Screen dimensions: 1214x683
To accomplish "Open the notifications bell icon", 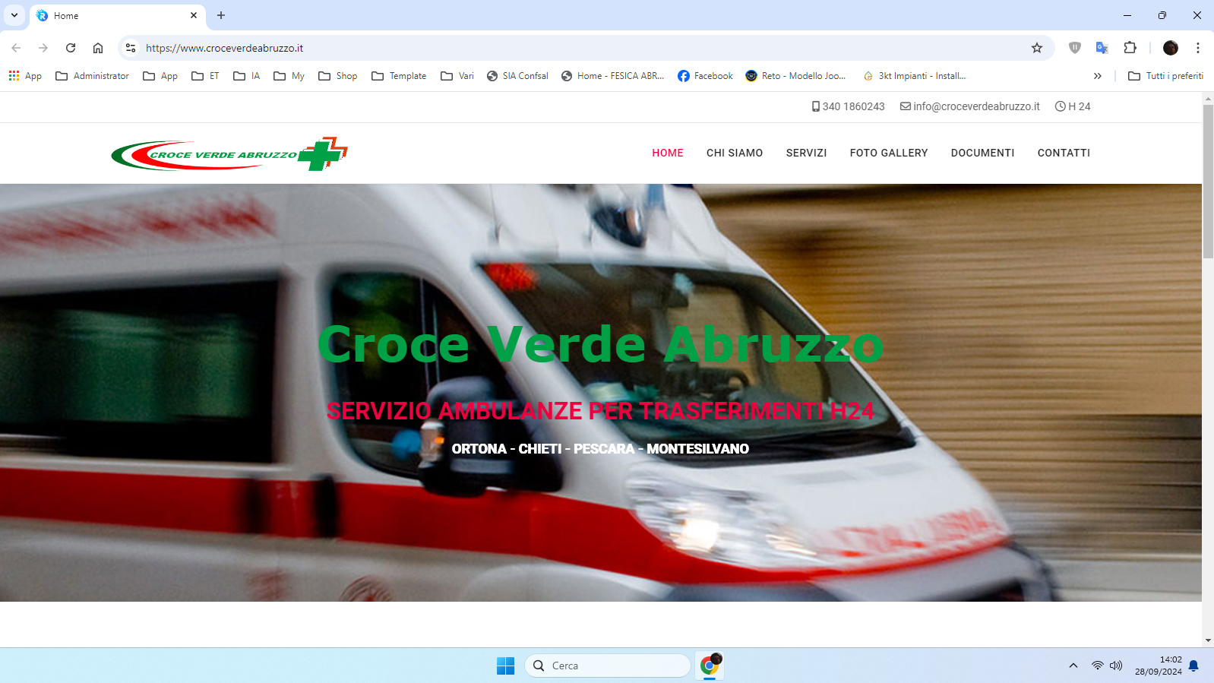I will pyautogui.click(x=1193, y=666).
